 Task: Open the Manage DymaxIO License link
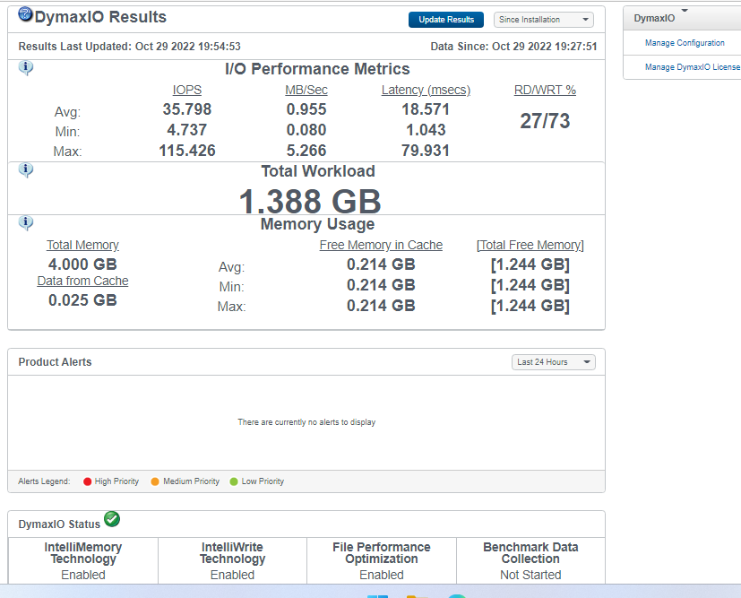pos(693,67)
